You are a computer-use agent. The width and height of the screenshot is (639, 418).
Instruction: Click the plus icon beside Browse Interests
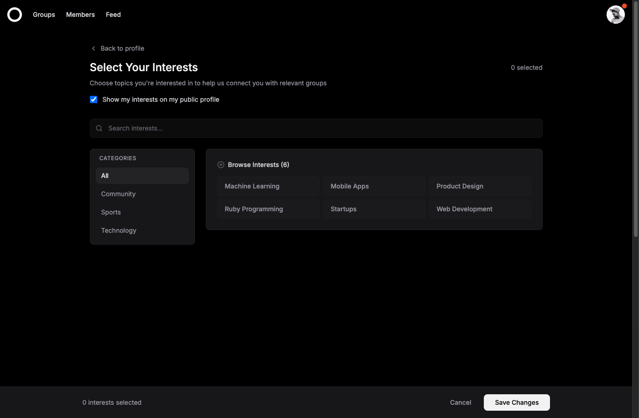tap(221, 164)
